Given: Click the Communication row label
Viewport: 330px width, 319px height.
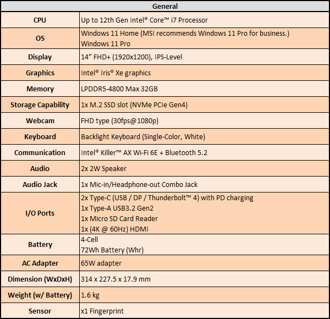Looking at the screenshot, I should 40,153.
